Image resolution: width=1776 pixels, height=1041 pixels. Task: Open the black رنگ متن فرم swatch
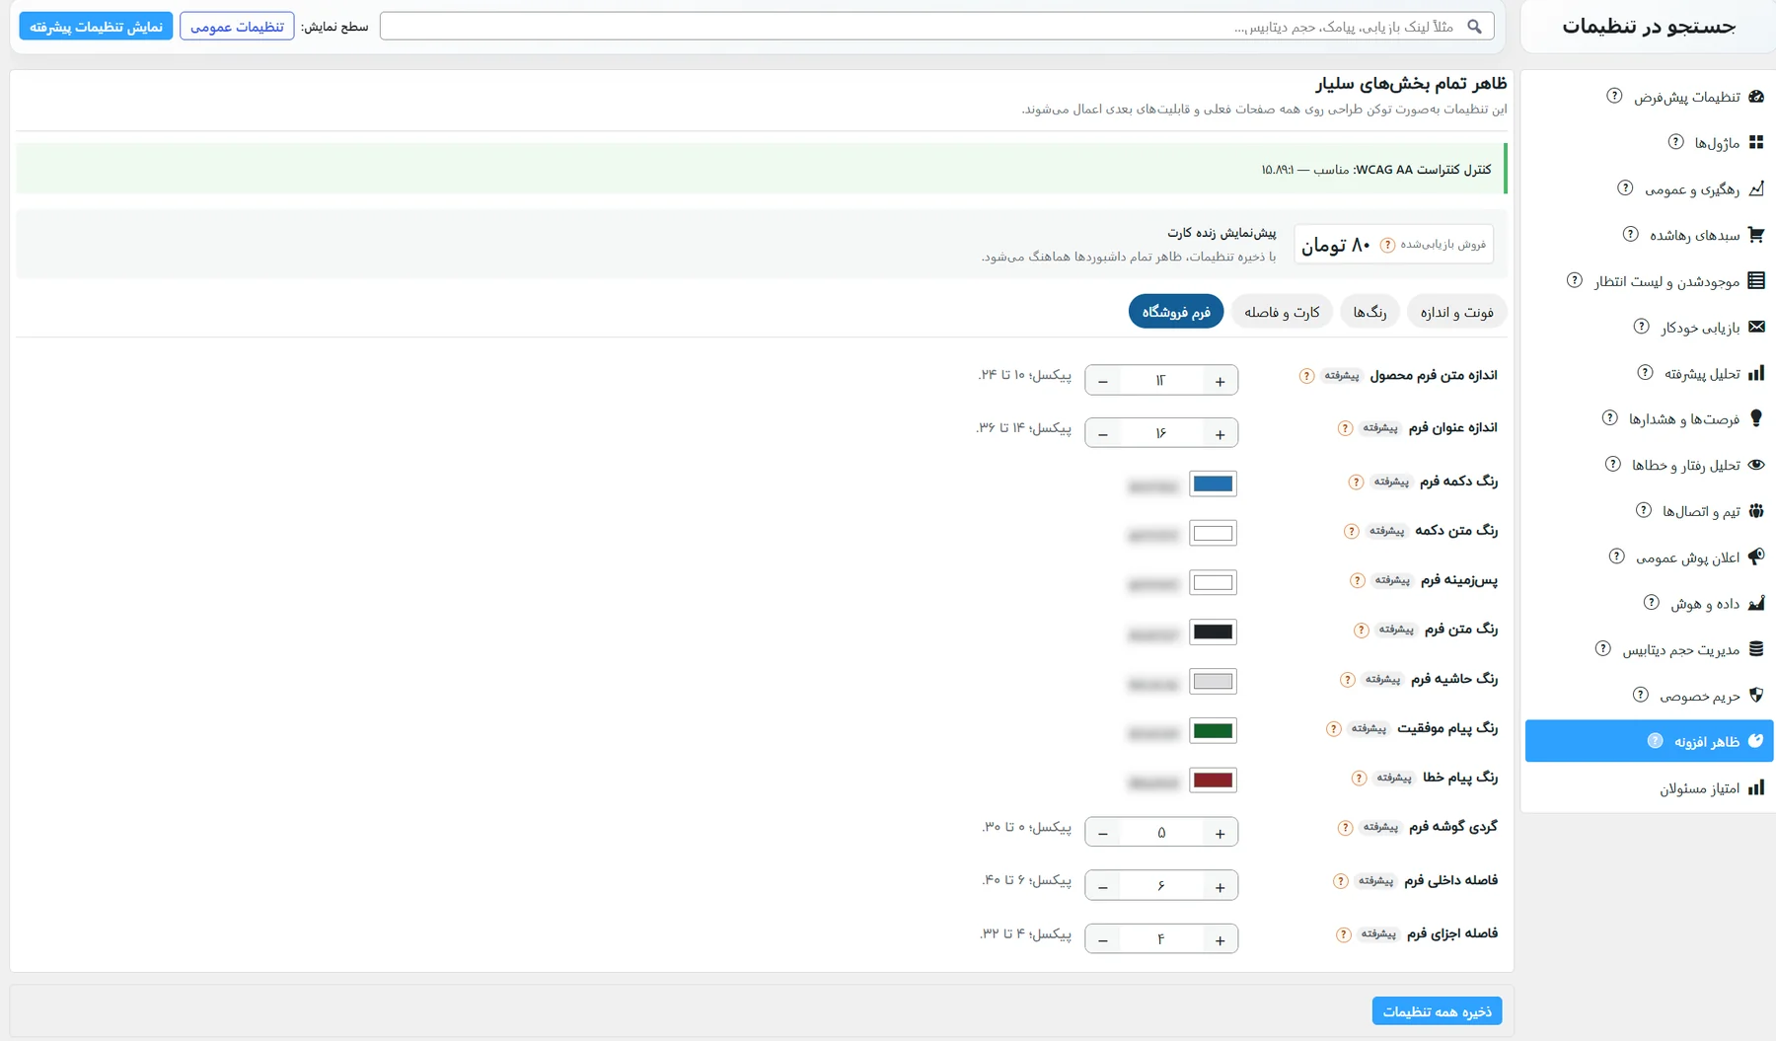[x=1213, y=632]
